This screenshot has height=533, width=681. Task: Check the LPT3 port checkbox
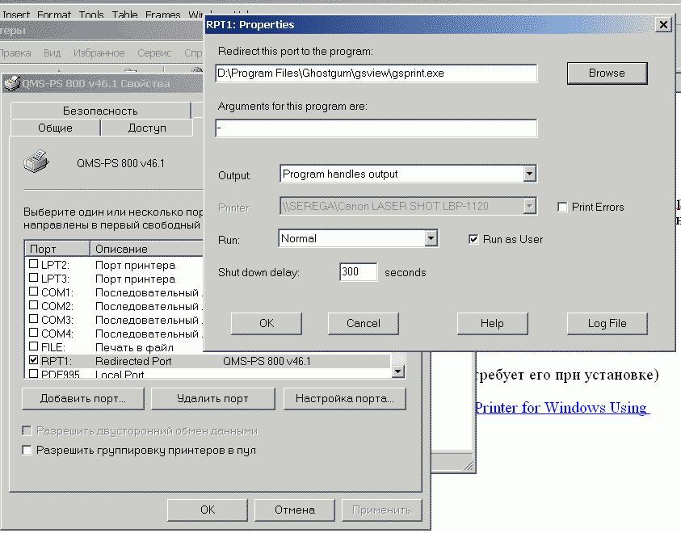pyautogui.click(x=33, y=278)
